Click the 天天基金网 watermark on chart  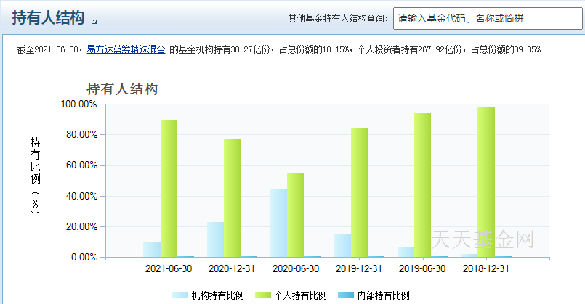(483, 239)
